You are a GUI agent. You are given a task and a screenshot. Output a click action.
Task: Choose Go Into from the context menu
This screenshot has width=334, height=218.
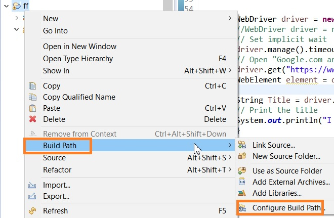pos(55,31)
